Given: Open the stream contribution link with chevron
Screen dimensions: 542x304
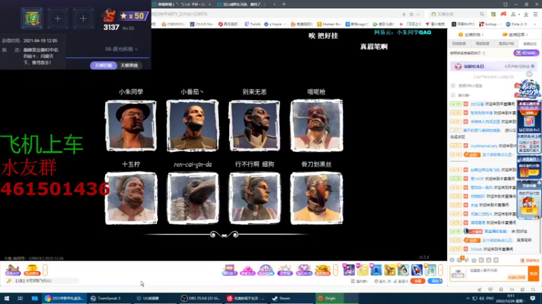Looking at the screenshot, I should [516, 34].
